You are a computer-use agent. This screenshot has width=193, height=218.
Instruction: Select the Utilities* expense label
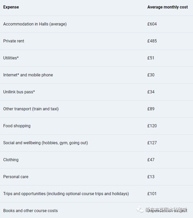pos(11,58)
